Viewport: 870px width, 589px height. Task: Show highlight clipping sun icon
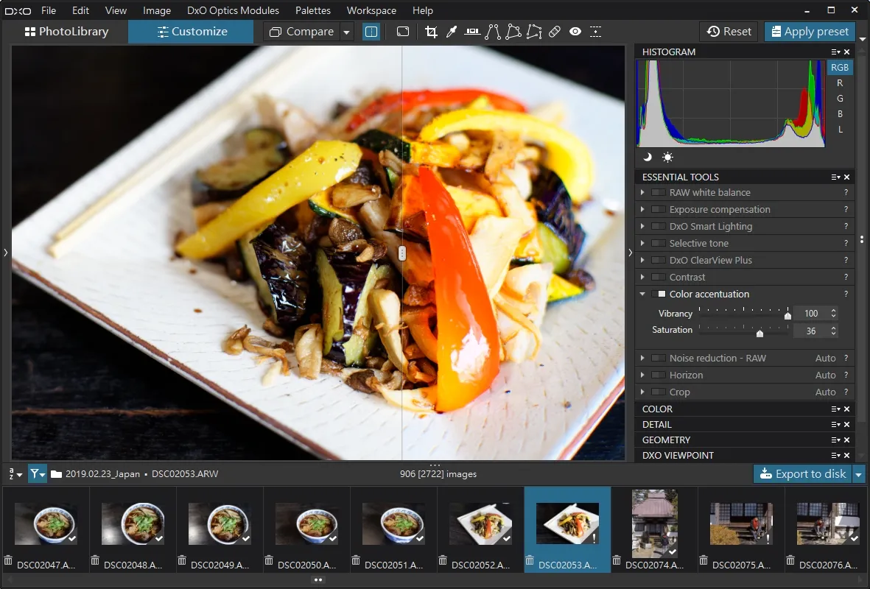click(x=667, y=158)
